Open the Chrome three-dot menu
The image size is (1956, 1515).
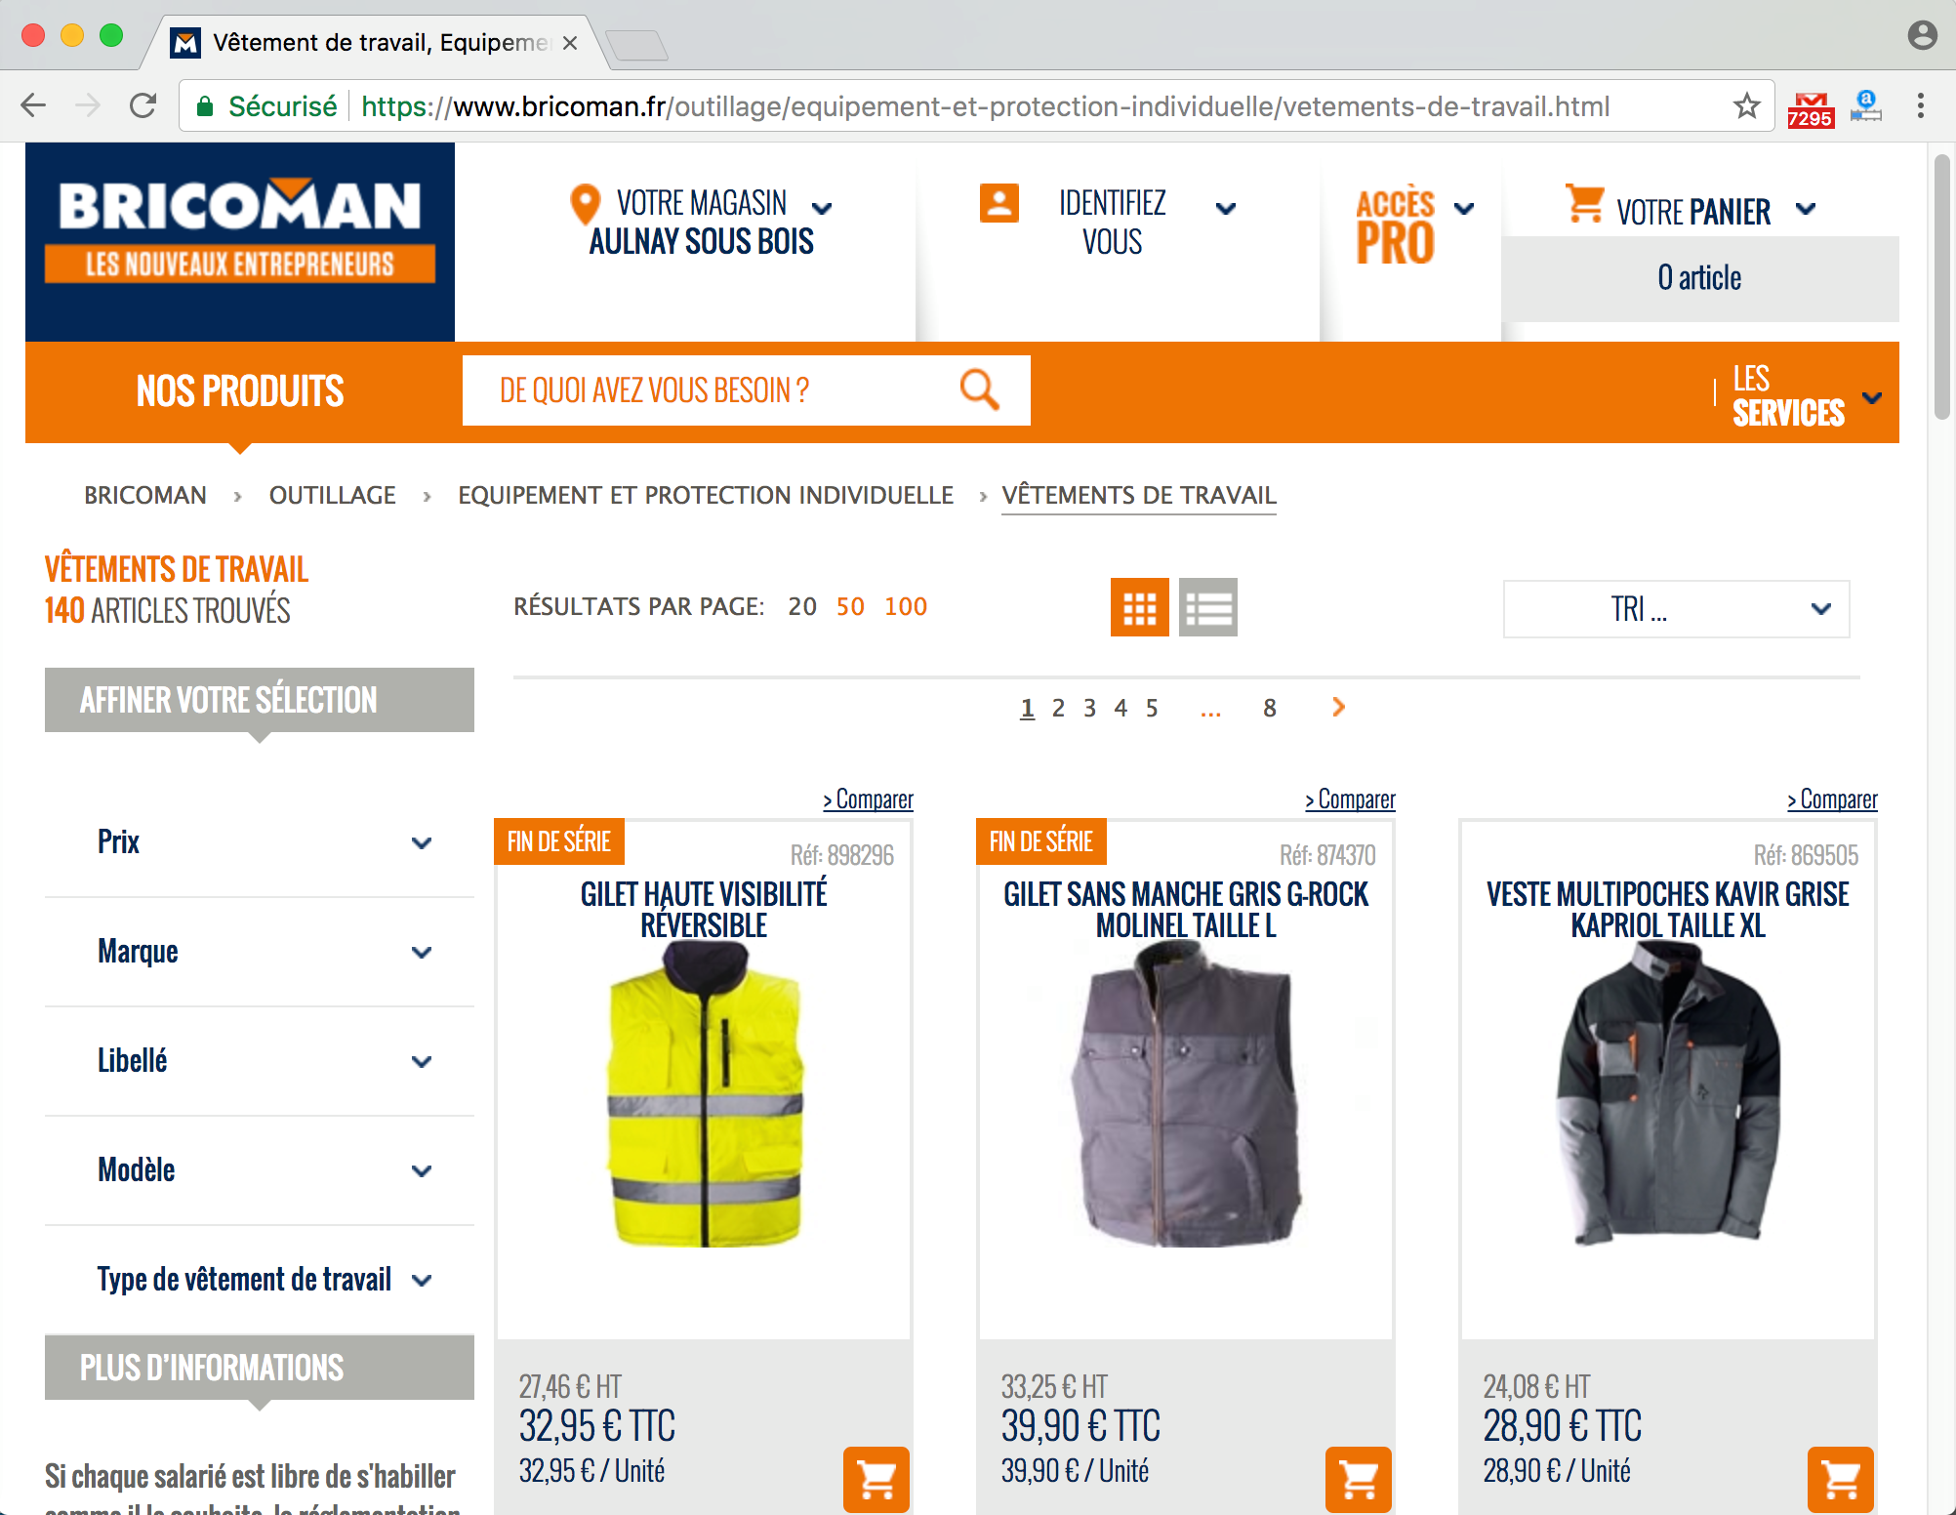pyautogui.click(x=1920, y=105)
